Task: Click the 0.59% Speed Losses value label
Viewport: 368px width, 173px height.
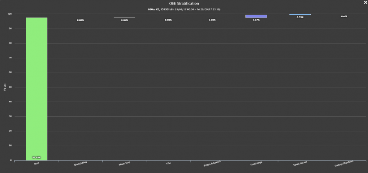Action: pyautogui.click(x=300, y=17)
